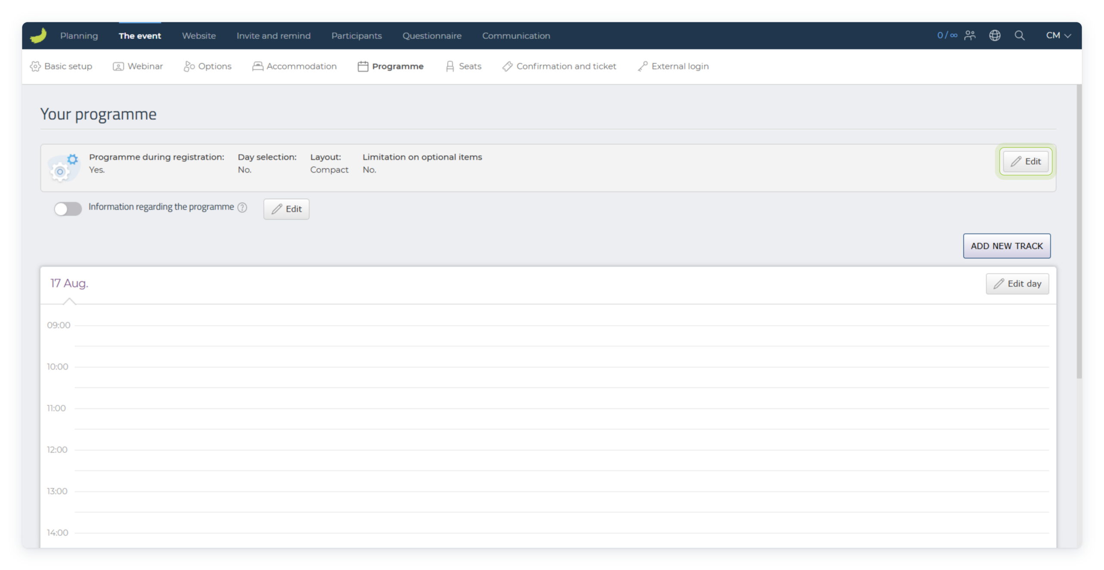
Task: Click the Seats chair icon
Action: click(450, 66)
